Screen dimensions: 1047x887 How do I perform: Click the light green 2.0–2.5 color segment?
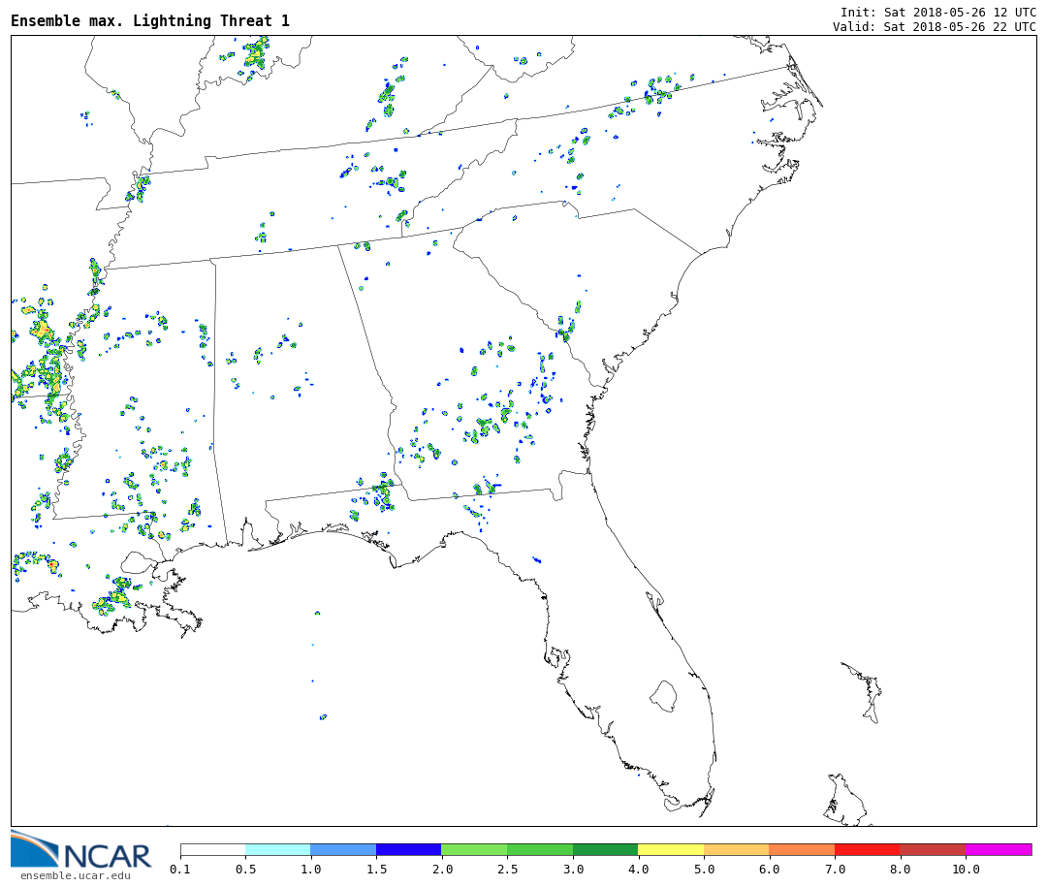(473, 849)
